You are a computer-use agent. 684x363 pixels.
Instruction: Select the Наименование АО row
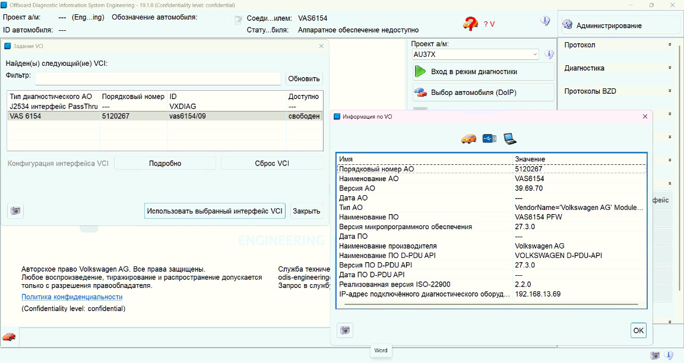click(492, 179)
